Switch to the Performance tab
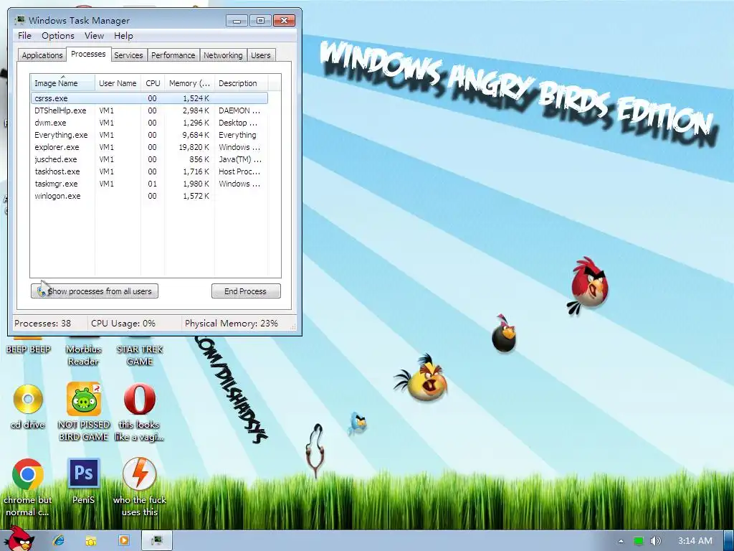This screenshot has height=551, width=734. [x=173, y=55]
